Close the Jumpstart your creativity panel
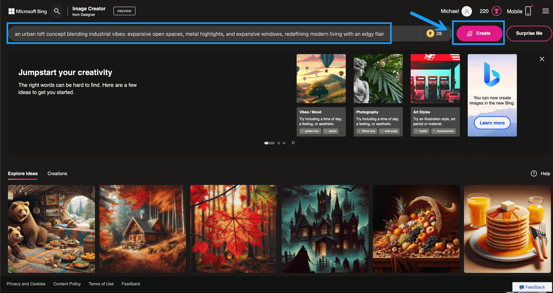 pos(542,59)
